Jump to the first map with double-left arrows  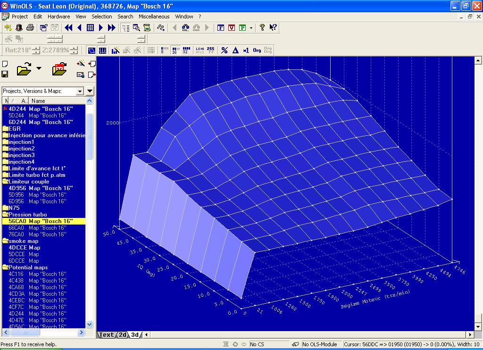pos(68,28)
